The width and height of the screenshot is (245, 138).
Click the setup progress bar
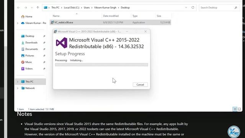click(101, 65)
